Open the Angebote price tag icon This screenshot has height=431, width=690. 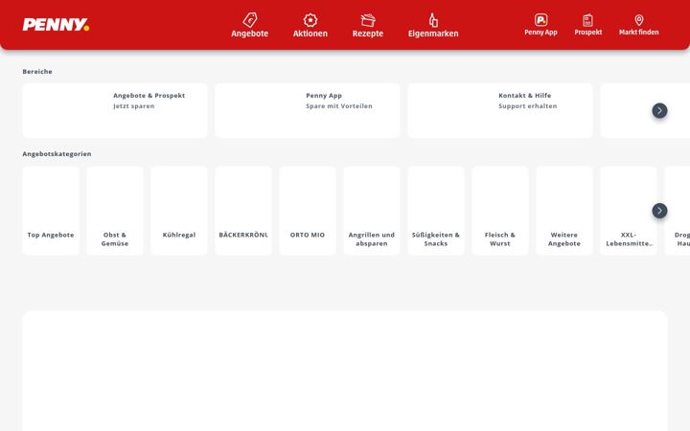pyautogui.click(x=250, y=20)
